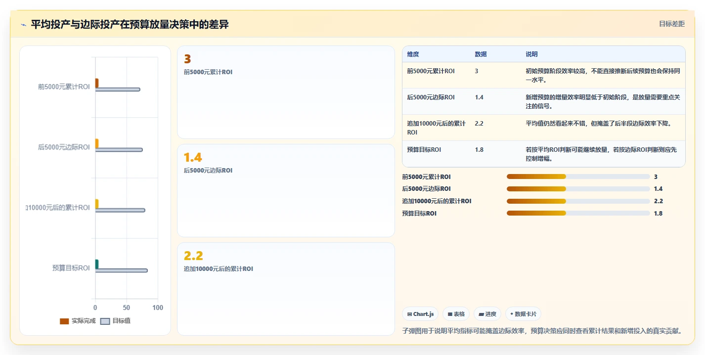This screenshot has width=705, height=355.
Task: Click the progress list label 预算目标ROI
Action: (419, 214)
